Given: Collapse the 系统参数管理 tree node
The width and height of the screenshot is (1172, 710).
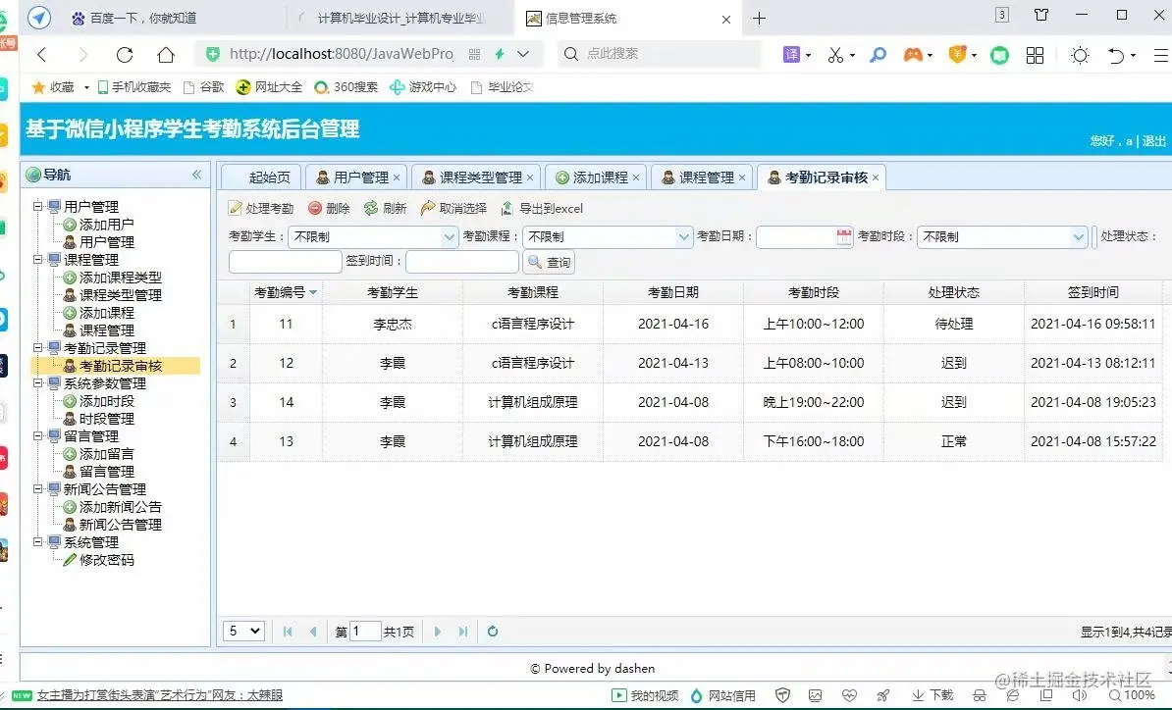Looking at the screenshot, I should pyautogui.click(x=37, y=383).
